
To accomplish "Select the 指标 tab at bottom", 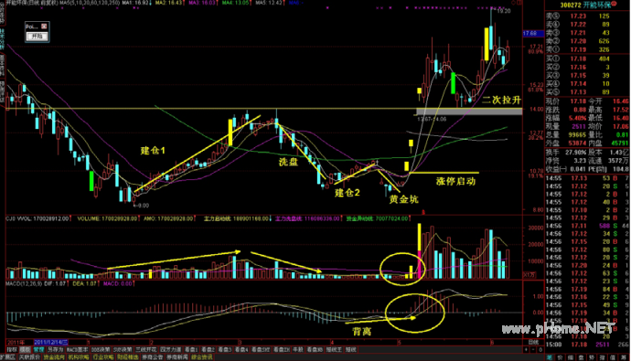I will click(x=12, y=350).
